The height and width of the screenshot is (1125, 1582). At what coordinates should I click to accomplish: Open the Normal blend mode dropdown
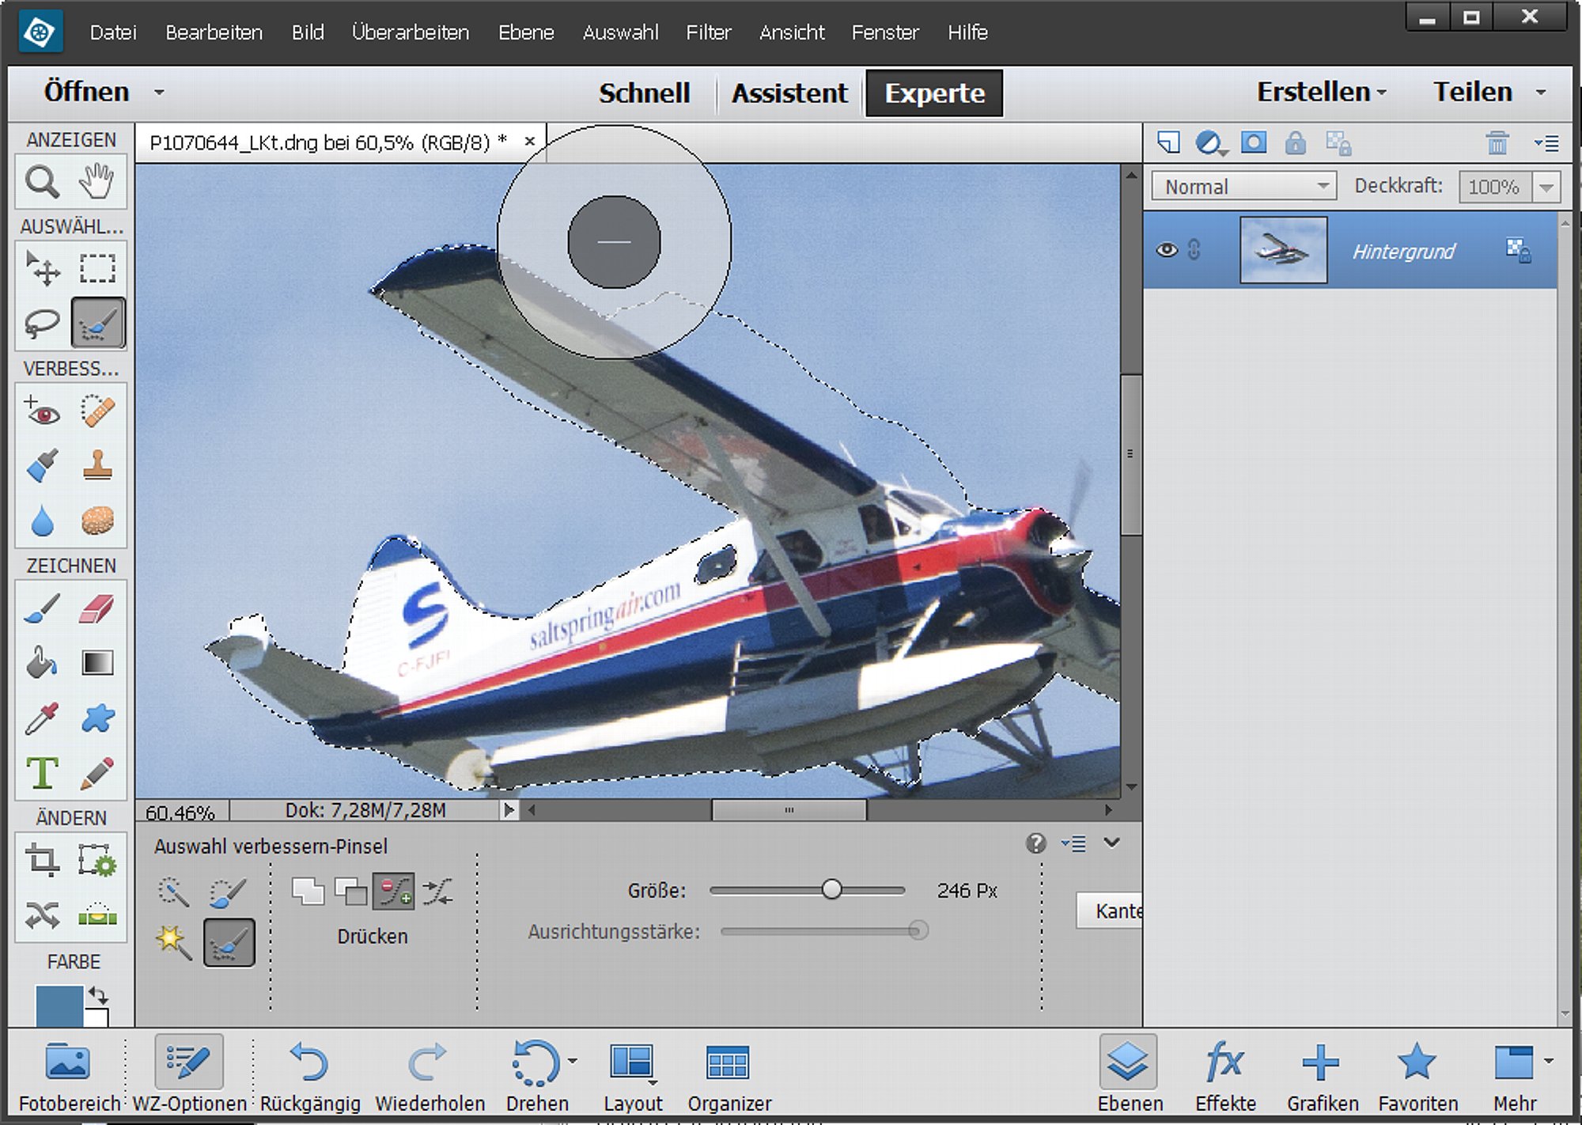pyautogui.click(x=1243, y=187)
